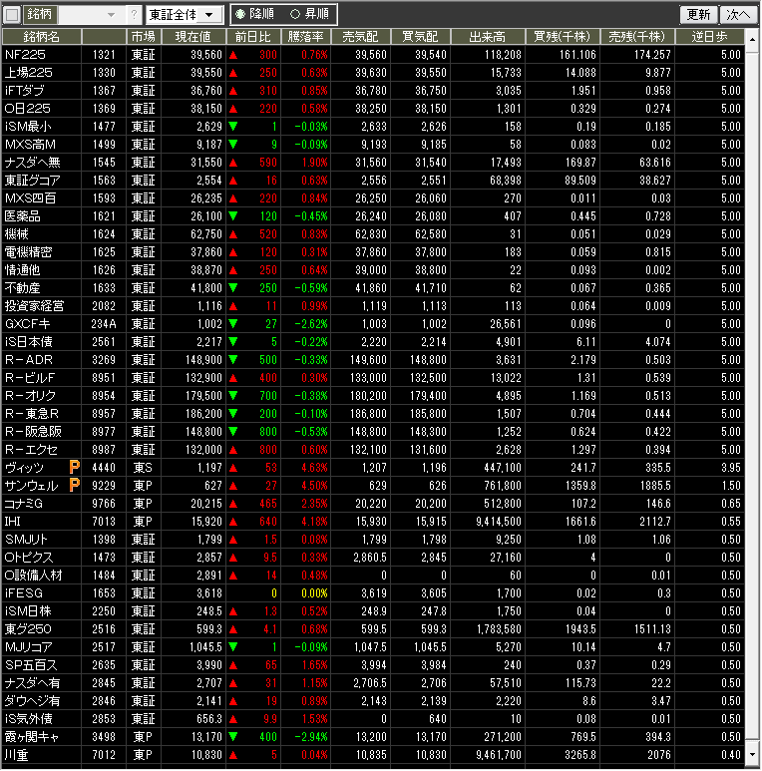The width and height of the screenshot is (762, 771).
Task: Toggle the checkbox beside 銘柄 label
Action: (x=12, y=15)
